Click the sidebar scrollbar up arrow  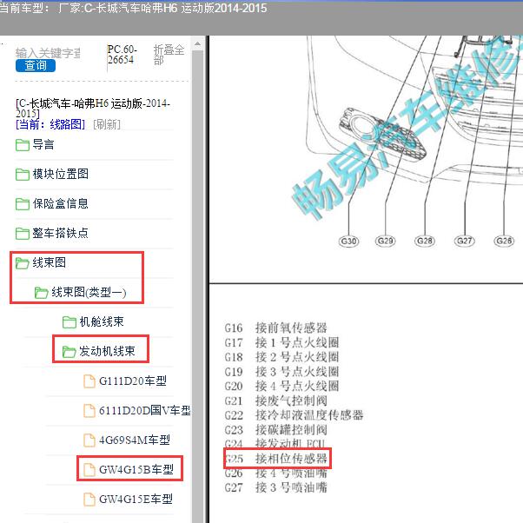tap(198, 43)
